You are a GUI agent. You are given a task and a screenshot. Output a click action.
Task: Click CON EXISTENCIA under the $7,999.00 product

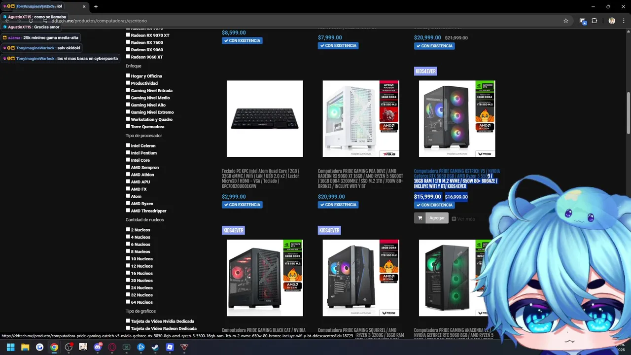[x=338, y=45]
